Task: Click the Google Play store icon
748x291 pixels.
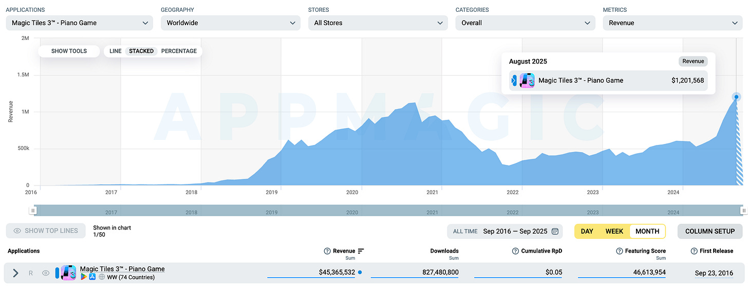Action: click(83, 277)
